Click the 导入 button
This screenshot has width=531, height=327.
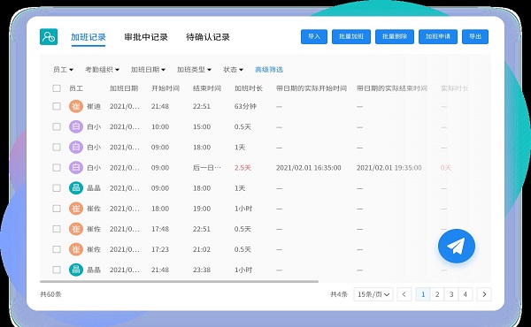point(314,36)
